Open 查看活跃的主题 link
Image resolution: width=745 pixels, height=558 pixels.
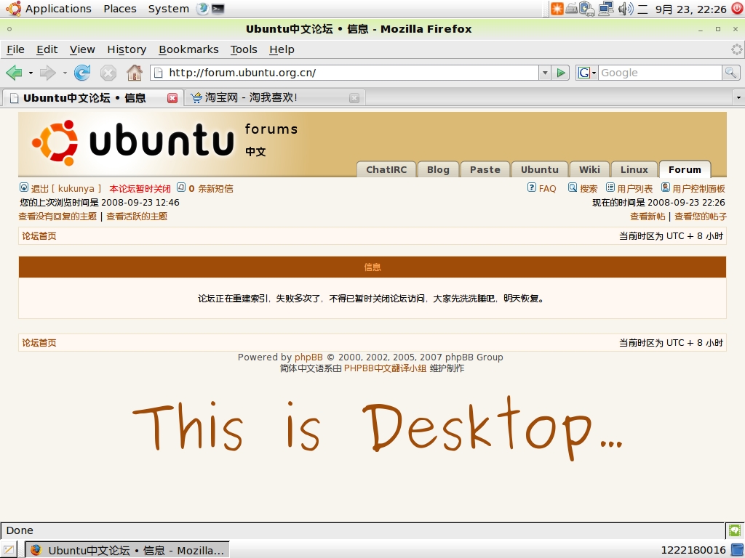pos(137,217)
